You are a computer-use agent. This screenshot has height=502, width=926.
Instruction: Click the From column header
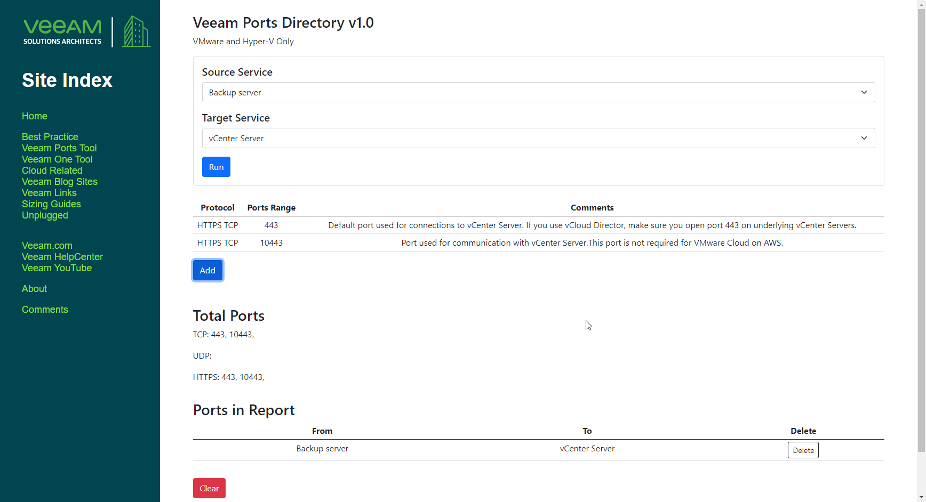(322, 431)
